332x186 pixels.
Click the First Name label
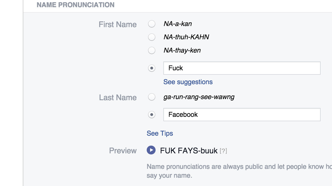point(118,24)
